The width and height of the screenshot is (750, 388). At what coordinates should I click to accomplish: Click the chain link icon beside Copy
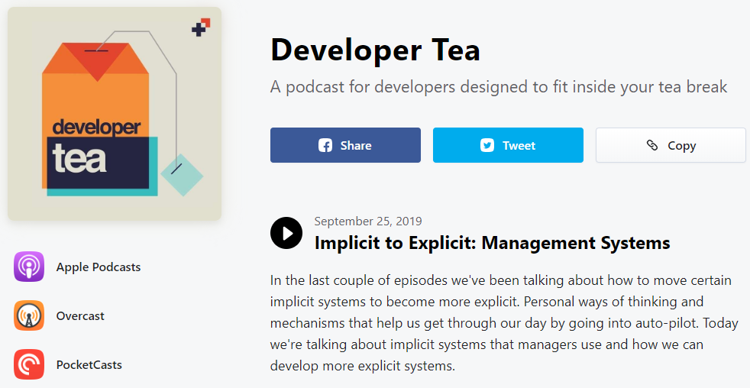point(652,145)
